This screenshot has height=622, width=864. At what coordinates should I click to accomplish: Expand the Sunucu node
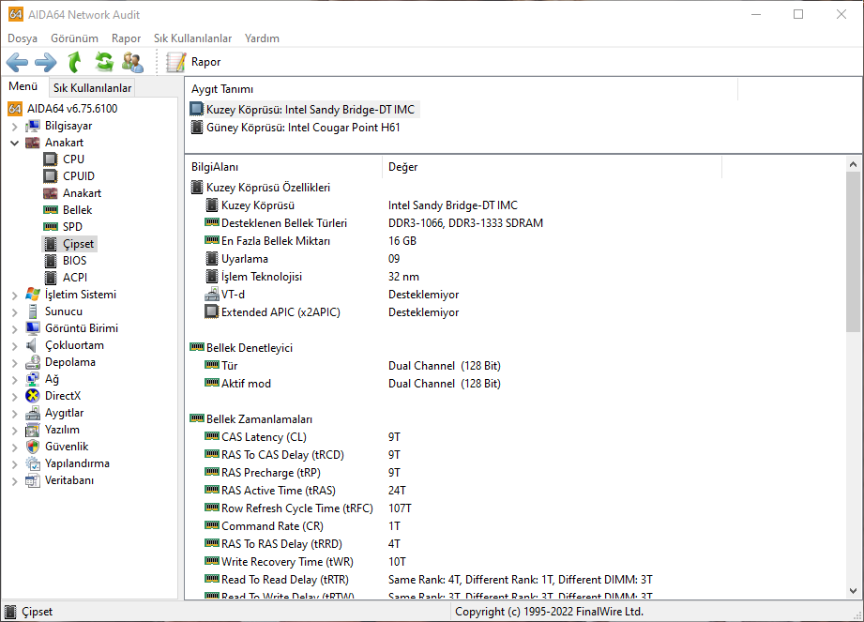click(x=14, y=312)
